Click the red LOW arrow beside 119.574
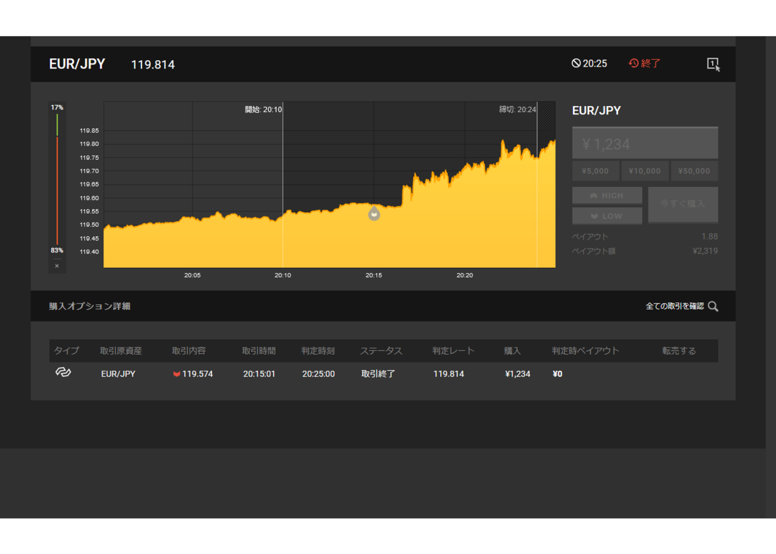This screenshot has width=776, height=554. coord(177,374)
